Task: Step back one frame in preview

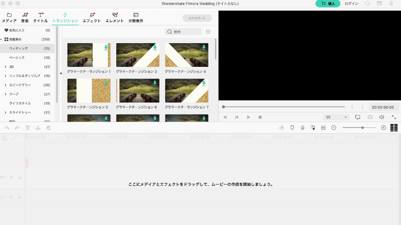Action: pyautogui.click(x=225, y=117)
